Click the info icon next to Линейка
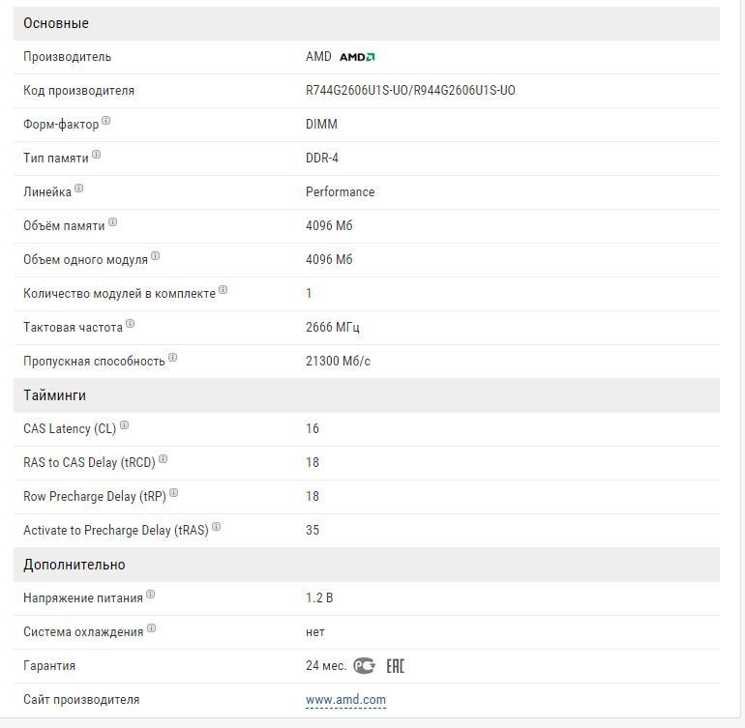745x728 pixels. pos(79,189)
